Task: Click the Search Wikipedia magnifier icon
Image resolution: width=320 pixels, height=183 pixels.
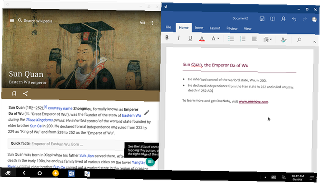Action: pyautogui.click(x=20, y=20)
